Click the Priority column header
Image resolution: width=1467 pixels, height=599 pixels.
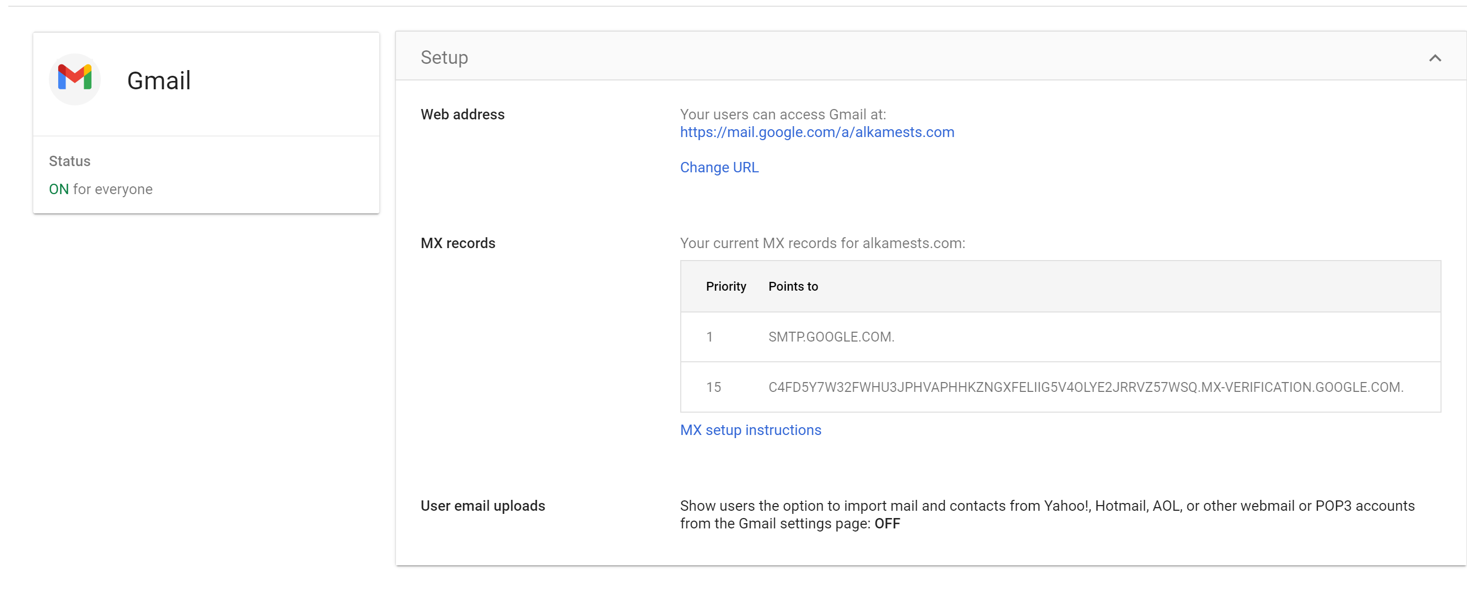[x=725, y=286]
